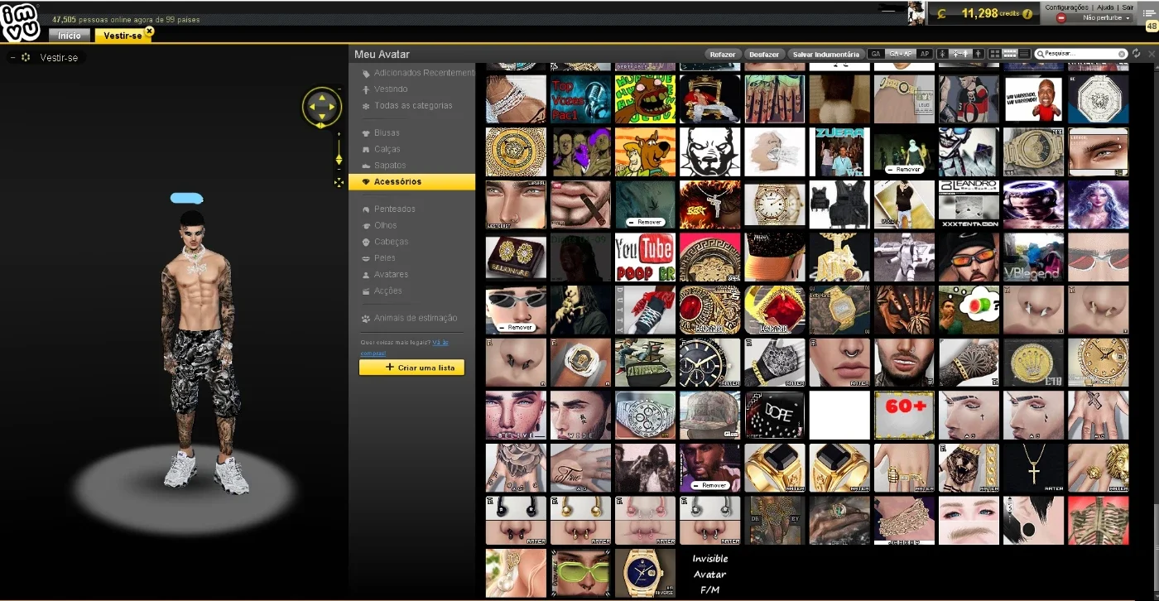Select the blue dial gold watch item
1159x601 pixels.
pyautogui.click(x=645, y=573)
